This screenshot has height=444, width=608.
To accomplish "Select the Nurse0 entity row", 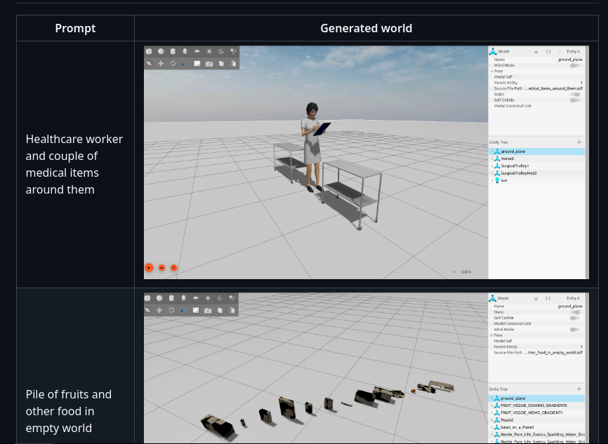I will (537, 159).
